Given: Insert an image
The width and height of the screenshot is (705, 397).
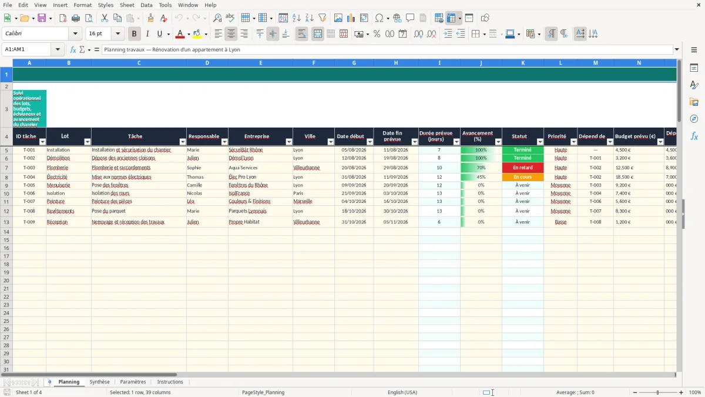Looking at the screenshot, I should coord(338,18).
